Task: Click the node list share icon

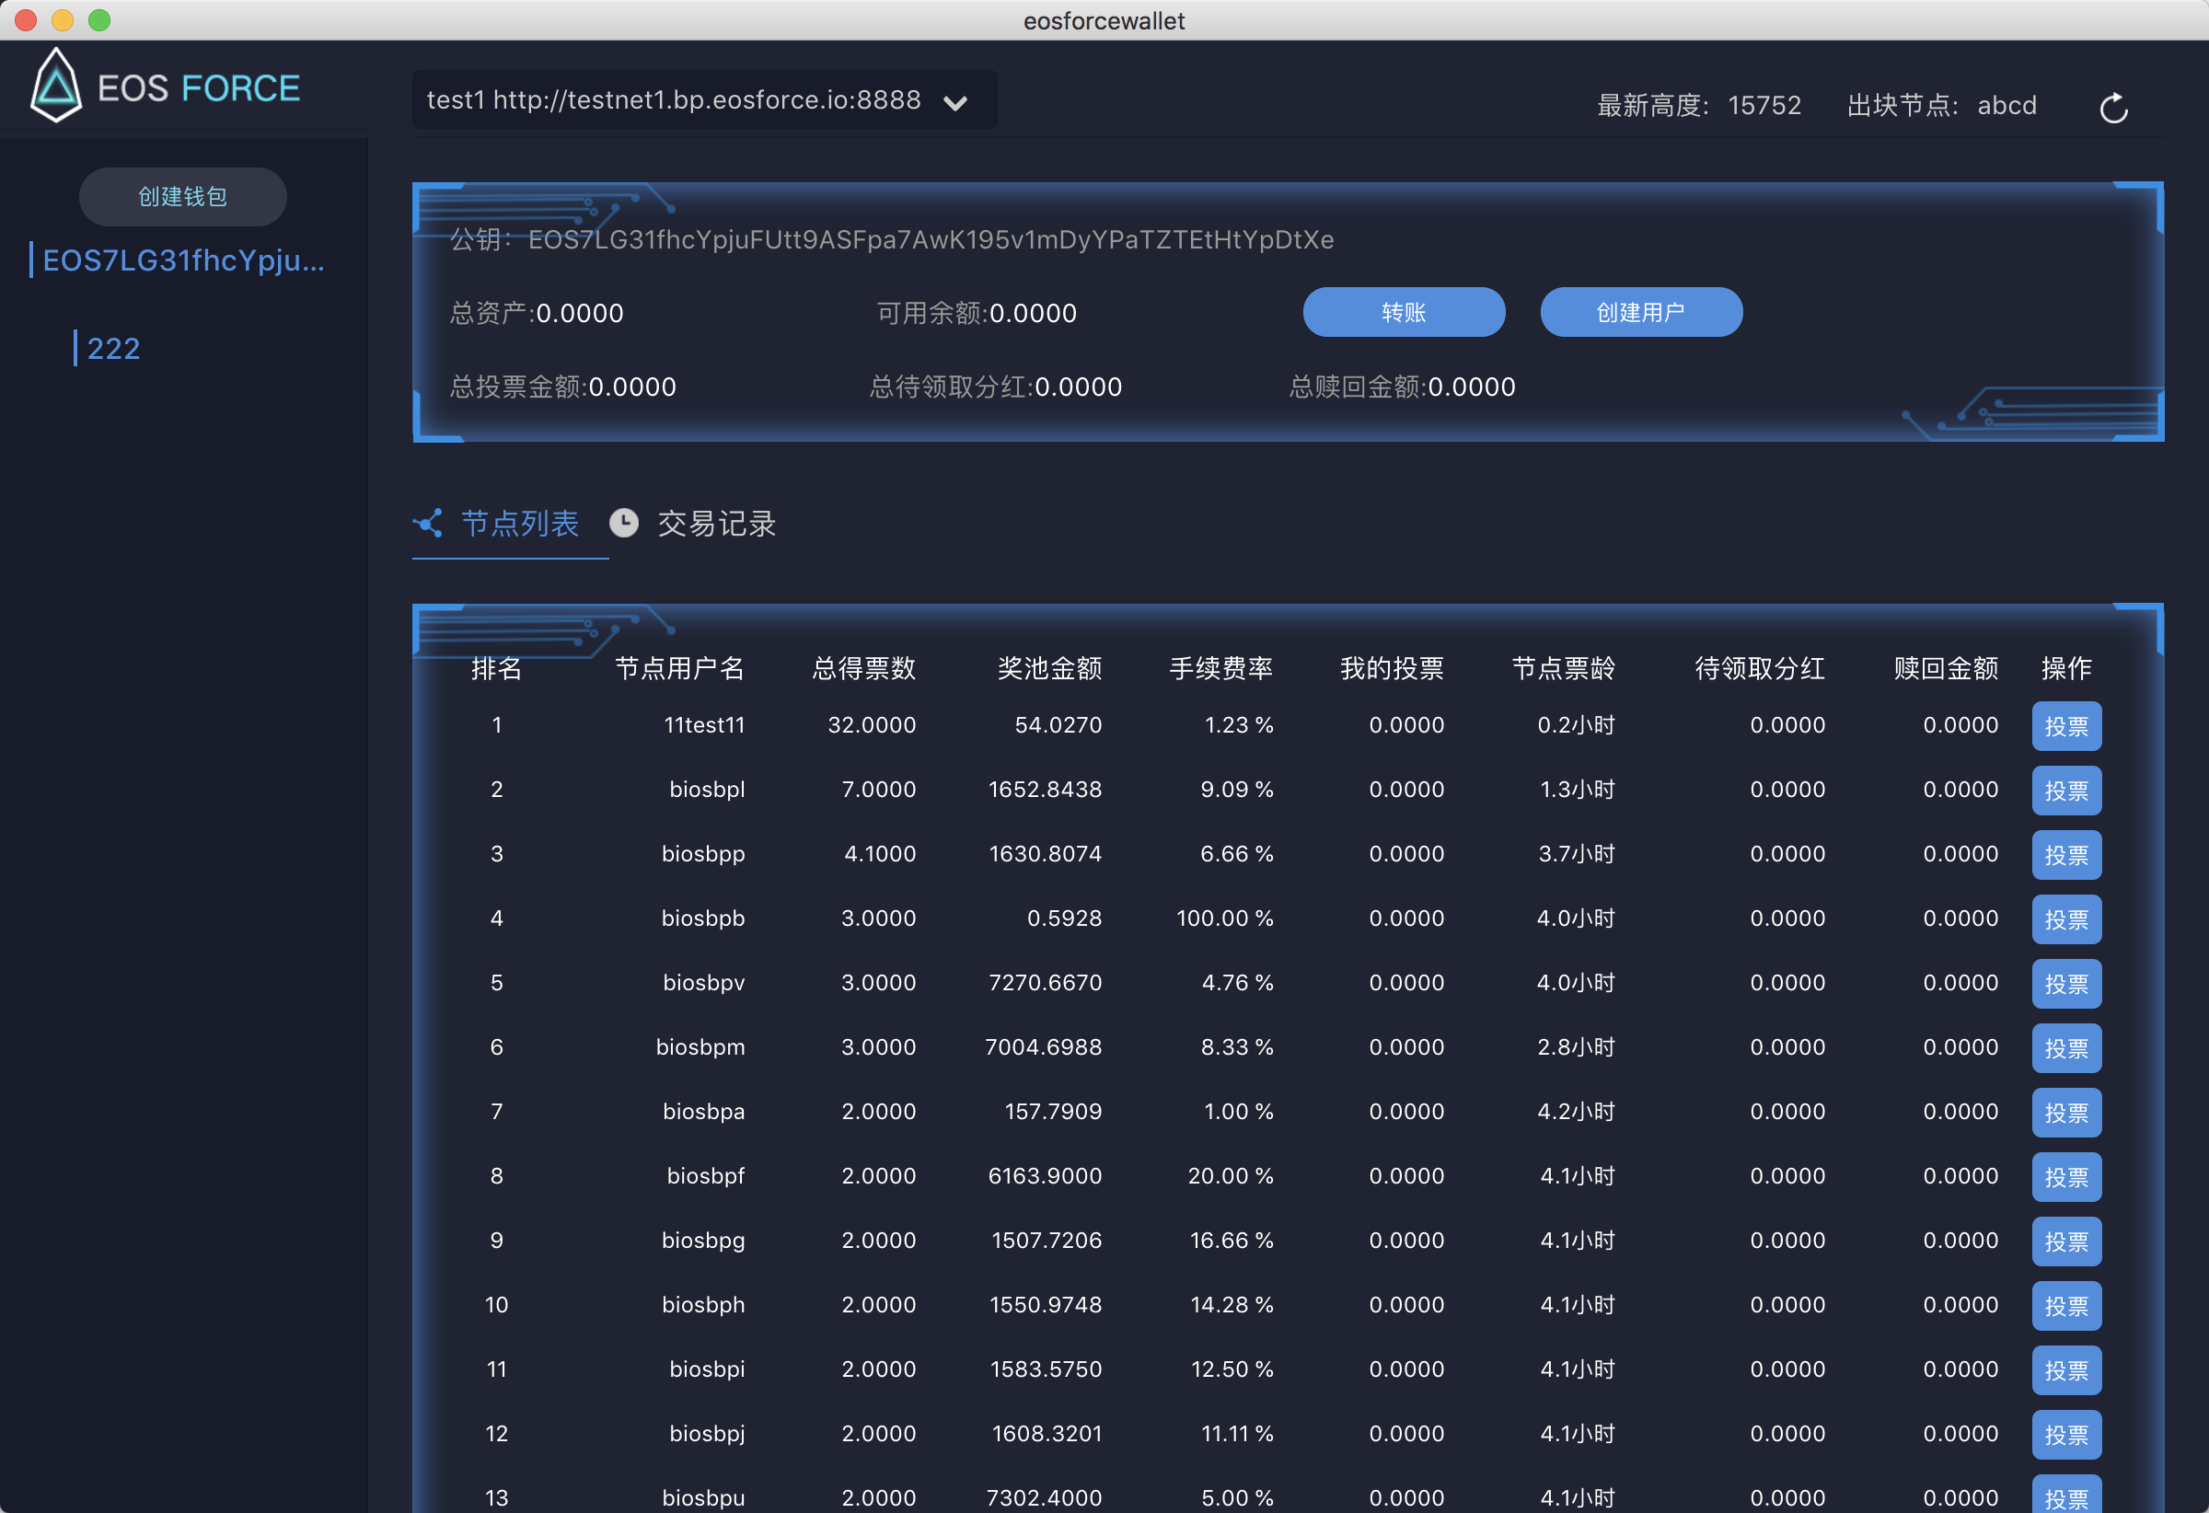Action: [x=429, y=523]
